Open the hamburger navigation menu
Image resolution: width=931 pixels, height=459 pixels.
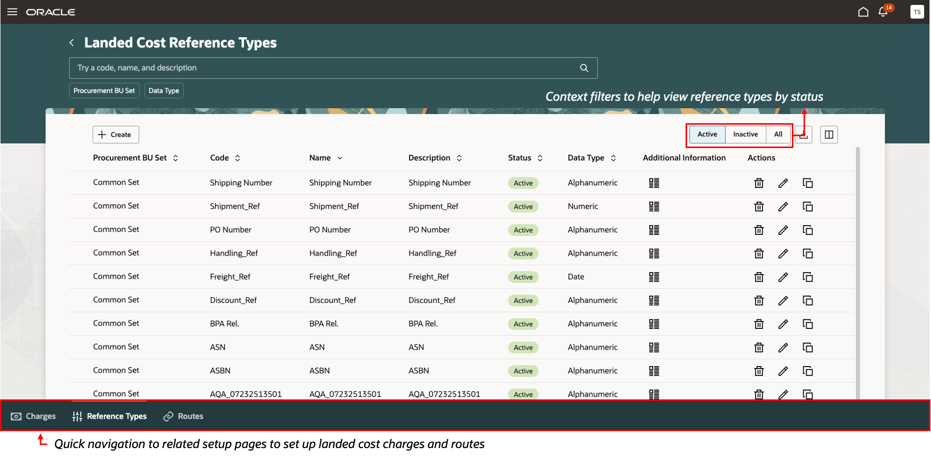coord(12,12)
